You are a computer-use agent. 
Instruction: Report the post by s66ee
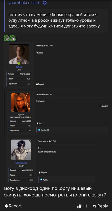40,84
